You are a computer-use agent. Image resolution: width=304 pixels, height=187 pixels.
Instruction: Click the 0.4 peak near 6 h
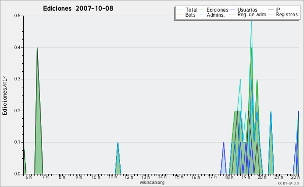pos(37,49)
